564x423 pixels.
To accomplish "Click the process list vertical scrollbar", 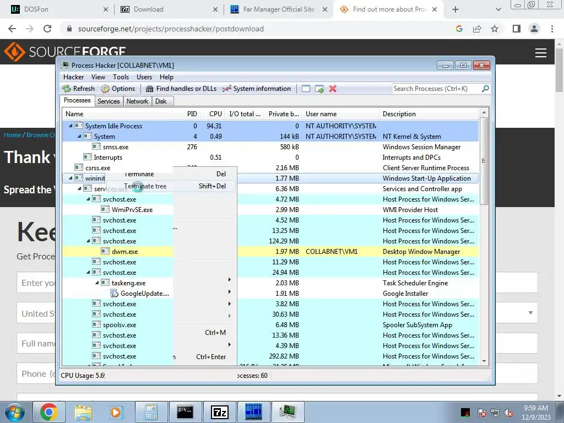I will pyautogui.click(x=484, y=161).
